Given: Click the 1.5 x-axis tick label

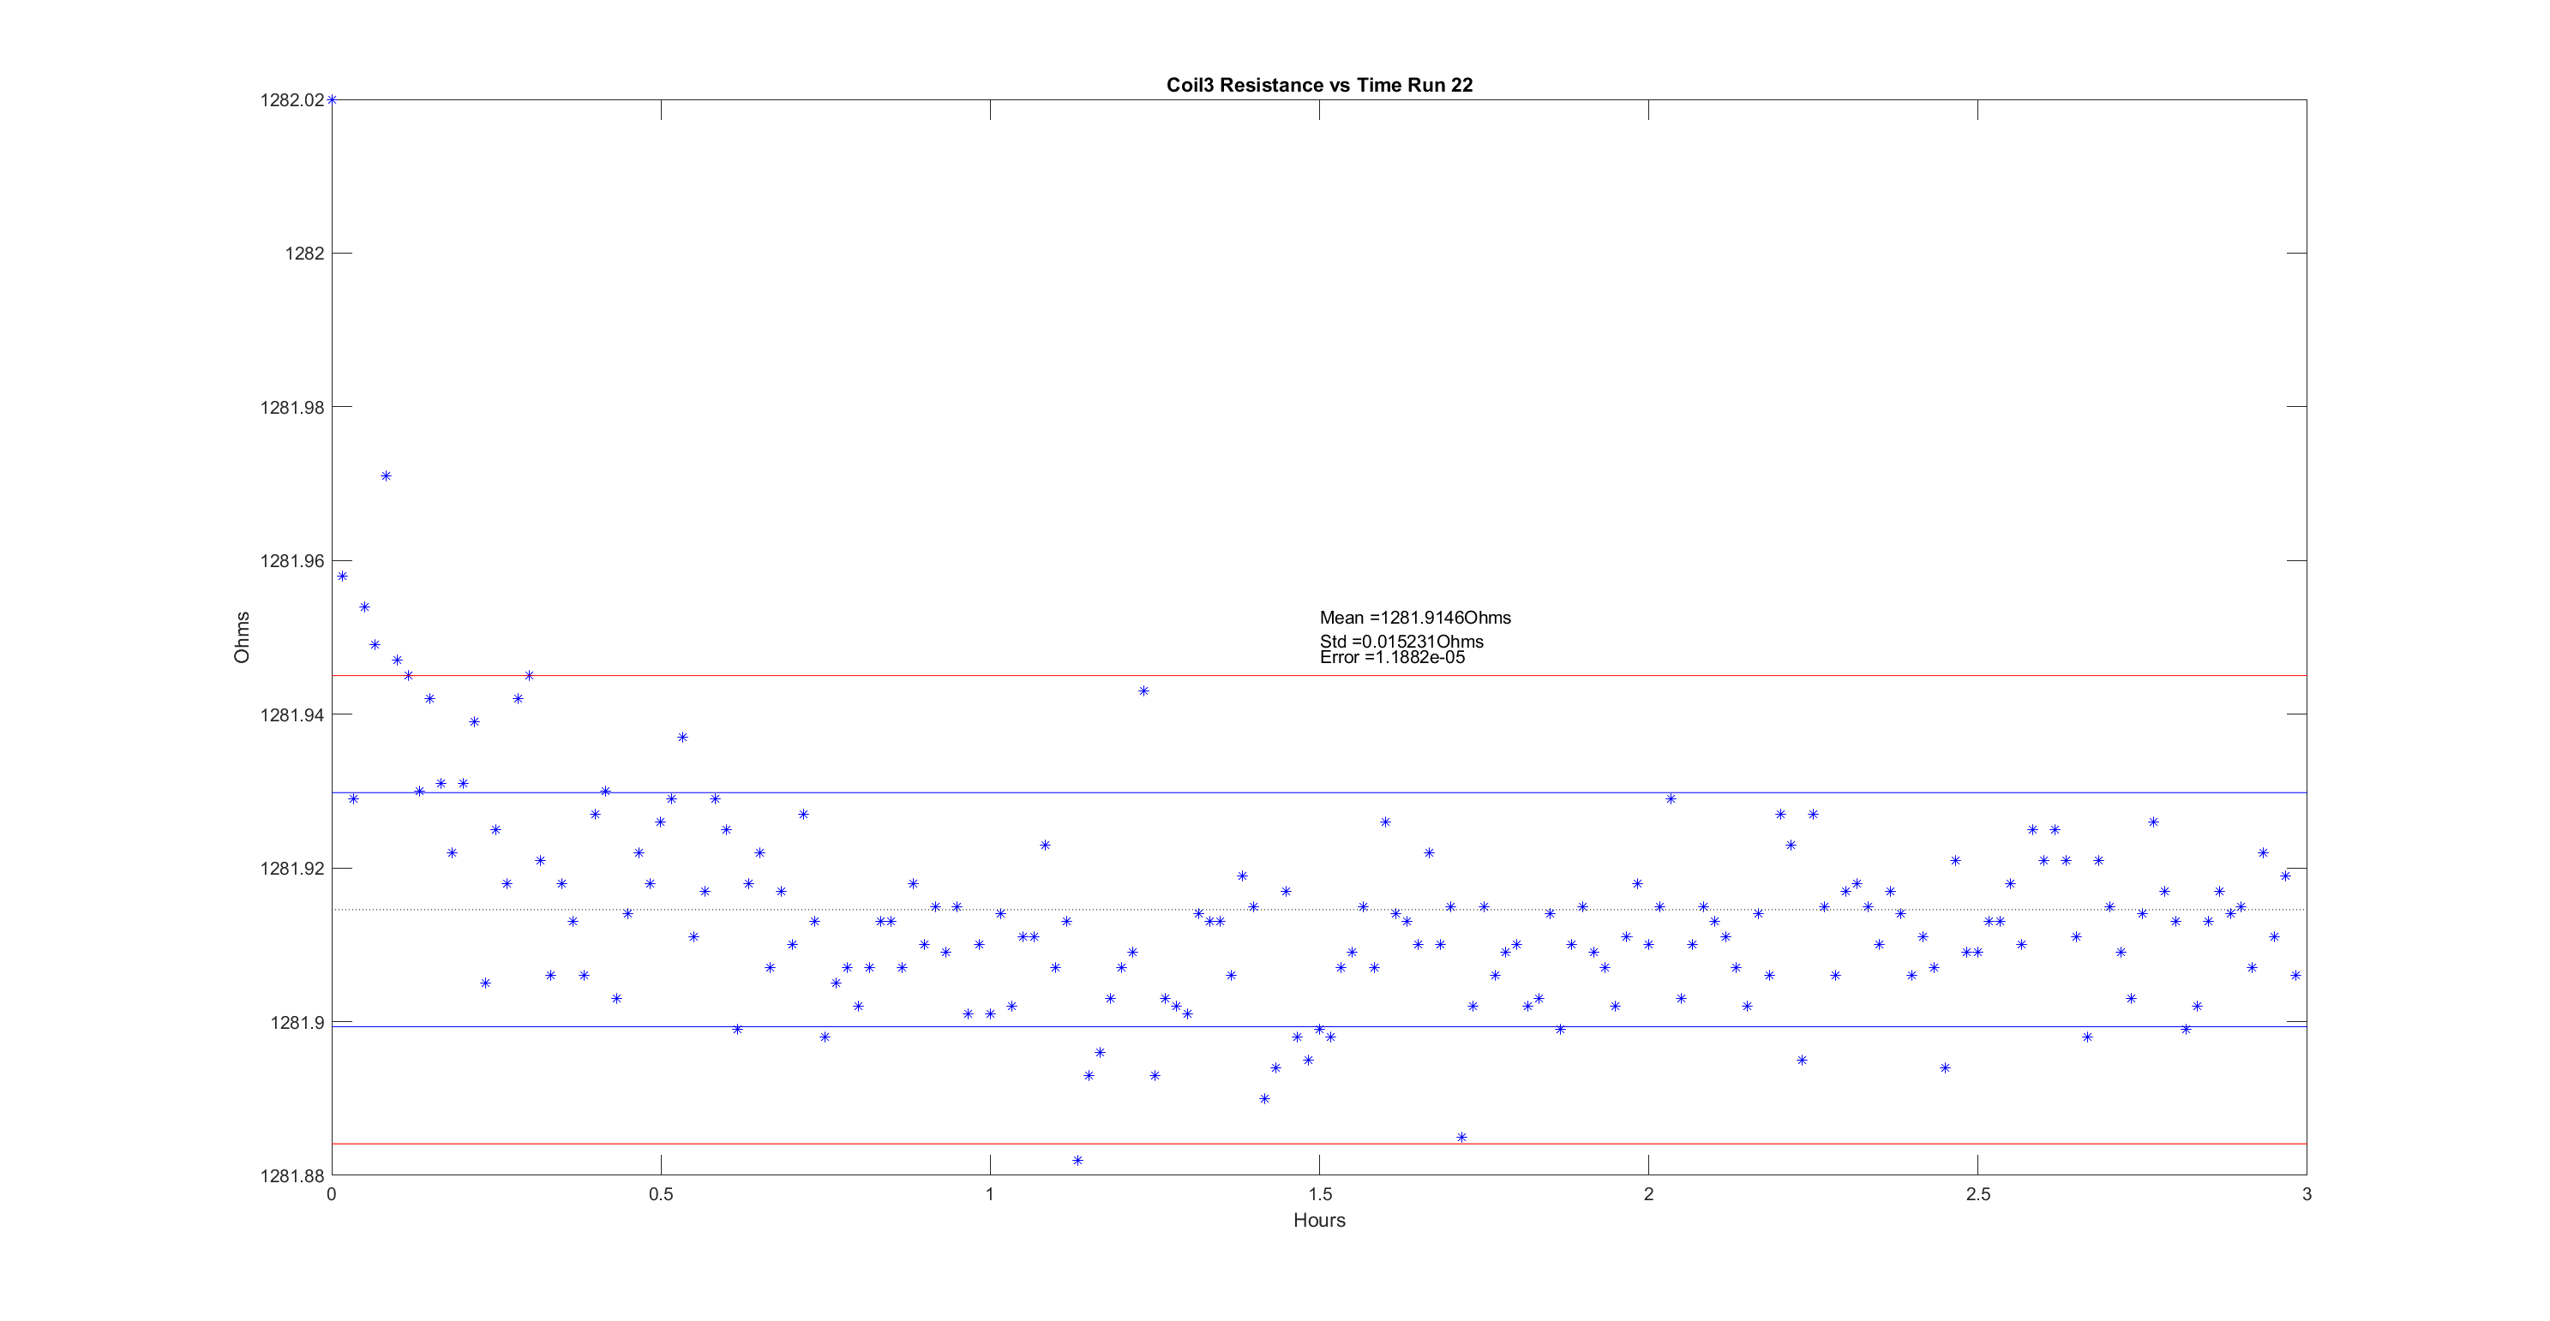Looking at the screenshot, I should point(1318,1194).
